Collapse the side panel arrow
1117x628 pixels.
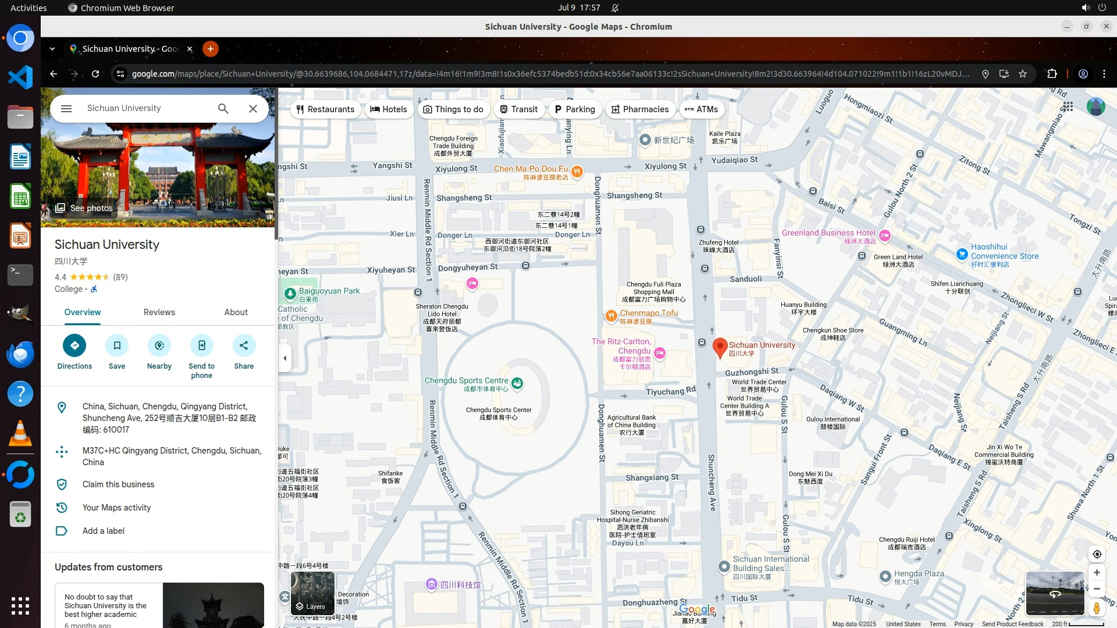pyautogui.click(x=284, y=358)
